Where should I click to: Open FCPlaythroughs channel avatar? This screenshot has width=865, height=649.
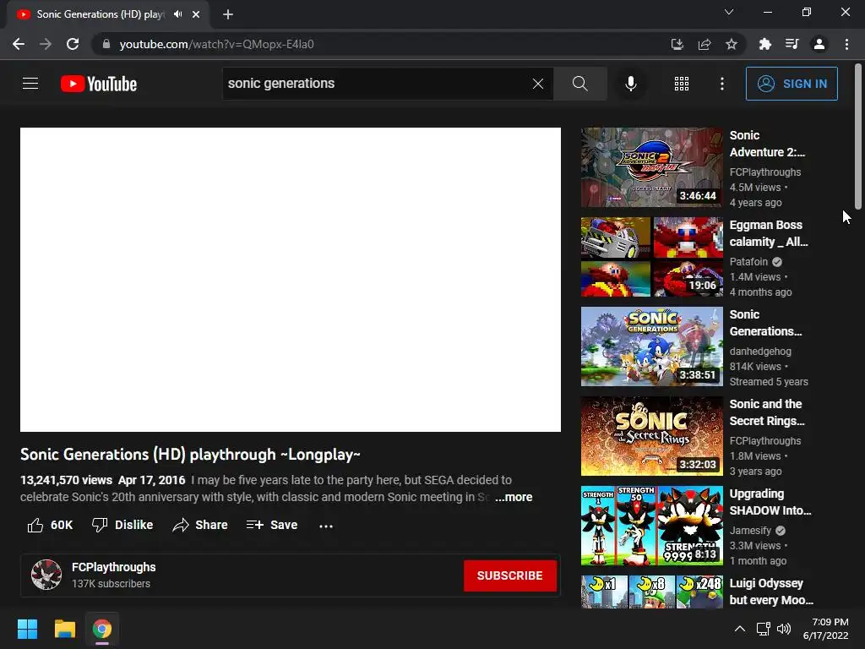(x=46, y=575)
